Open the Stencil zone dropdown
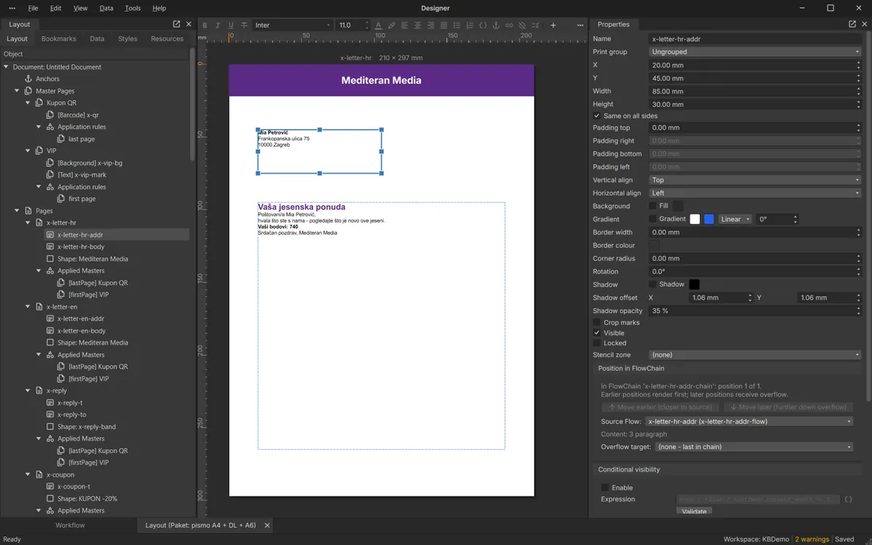This screenshot has width=872, height=545. point(755,354)
